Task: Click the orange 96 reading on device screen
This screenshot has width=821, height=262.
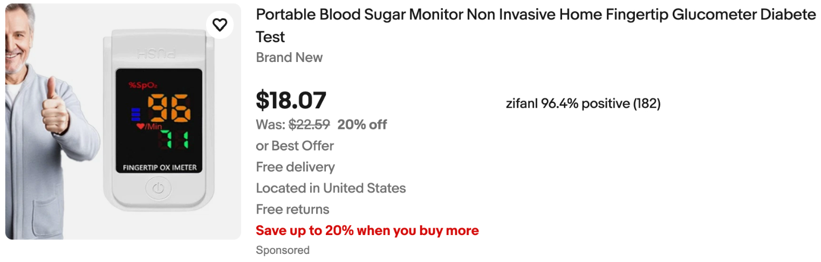Action: click(169, 107)
